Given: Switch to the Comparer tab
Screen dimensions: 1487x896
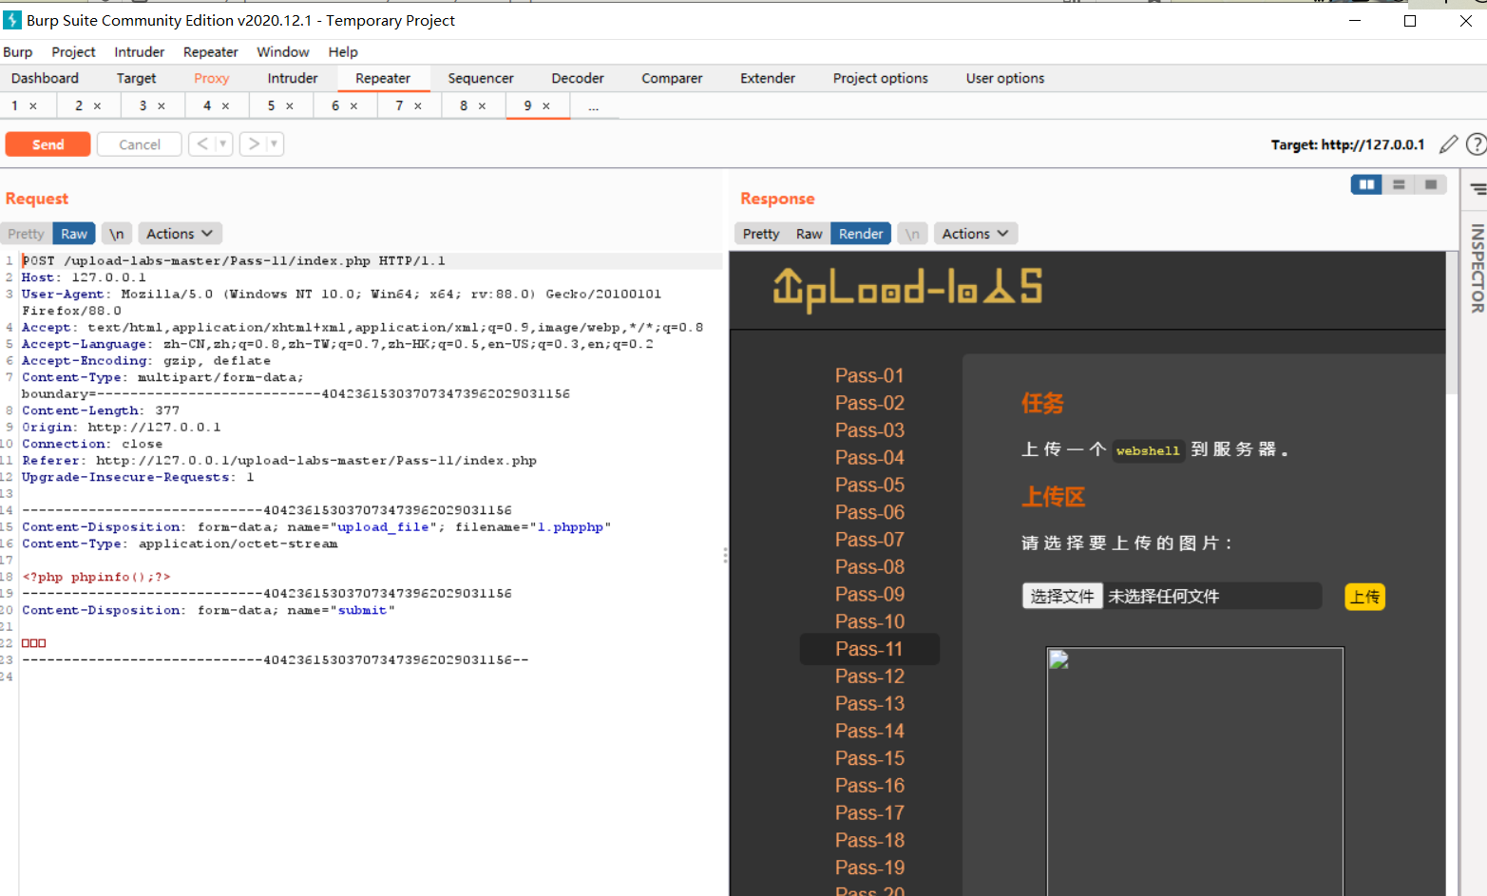Looking at the screenshot, I should pyautogui.click(x=672, y=78).
